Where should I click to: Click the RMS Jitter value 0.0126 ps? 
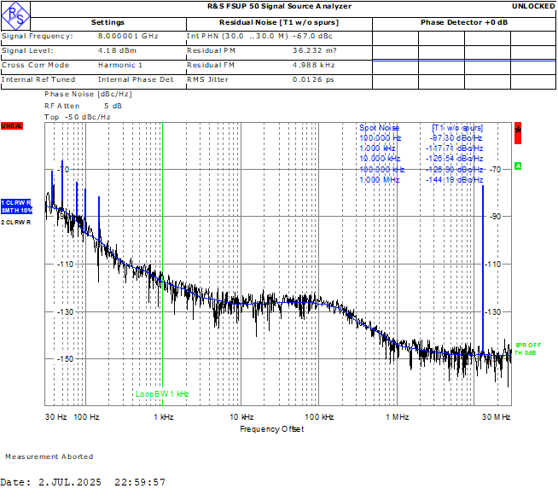click(312, 79)
